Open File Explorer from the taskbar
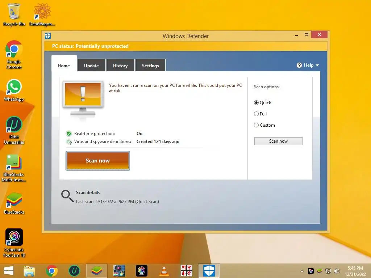Image resolution: width=371 pixels, height=278 pixels. point(29,271)
